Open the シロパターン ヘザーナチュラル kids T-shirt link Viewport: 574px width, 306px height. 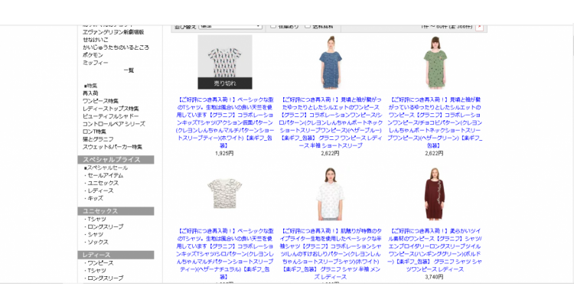[225, 254]
